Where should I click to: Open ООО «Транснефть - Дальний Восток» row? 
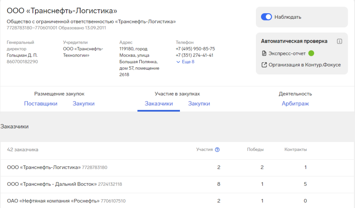(x=52, y=184)
